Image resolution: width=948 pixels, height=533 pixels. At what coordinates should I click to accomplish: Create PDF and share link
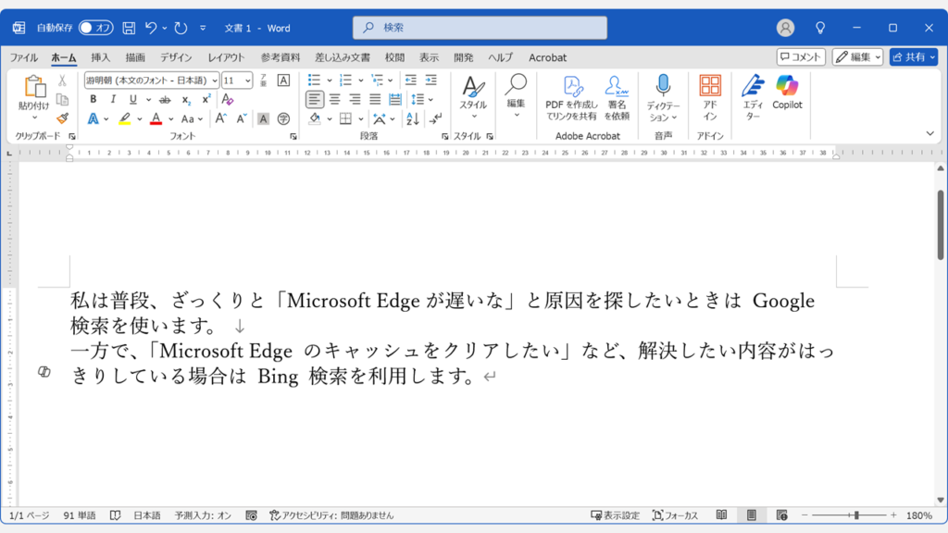point(571,98)
